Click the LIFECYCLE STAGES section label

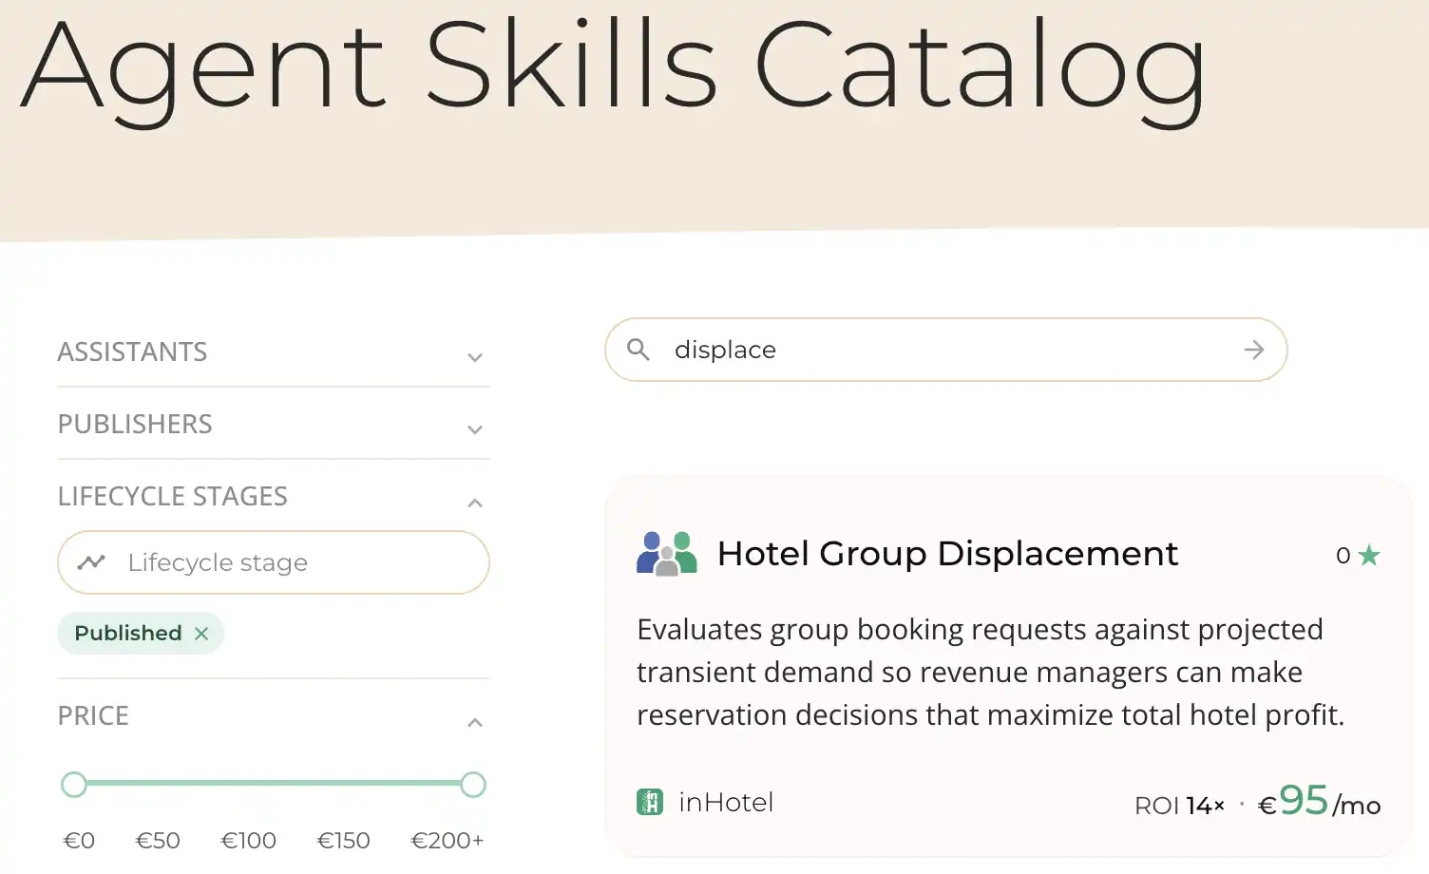pos(173,496)
